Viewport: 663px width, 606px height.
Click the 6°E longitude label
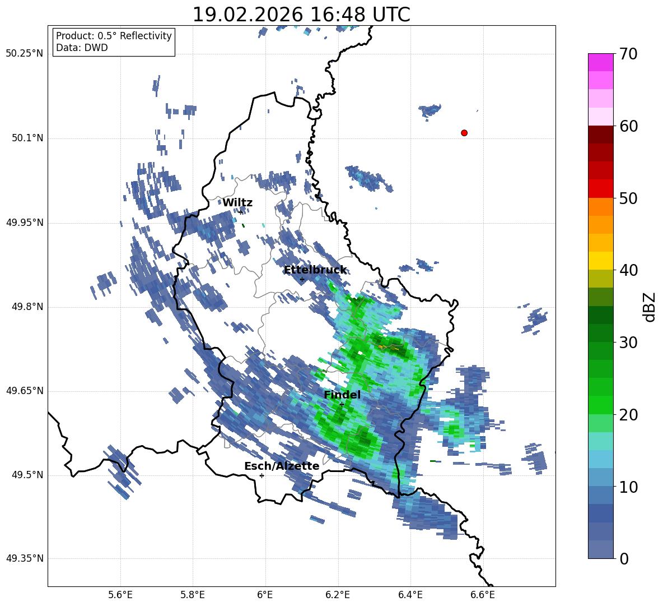(265, 595)
